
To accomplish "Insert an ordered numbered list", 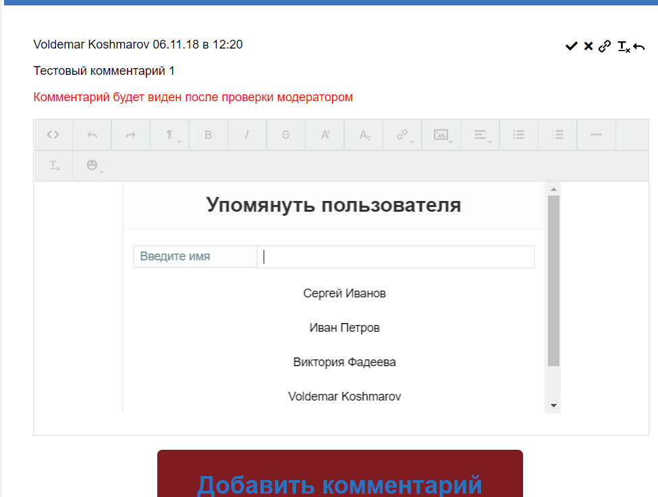I will tap(557, 135).
